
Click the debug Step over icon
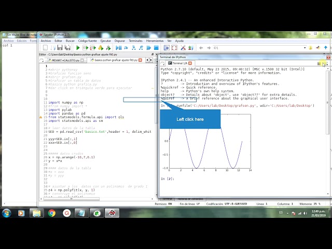pyautogui.click(x=126, y=48)
